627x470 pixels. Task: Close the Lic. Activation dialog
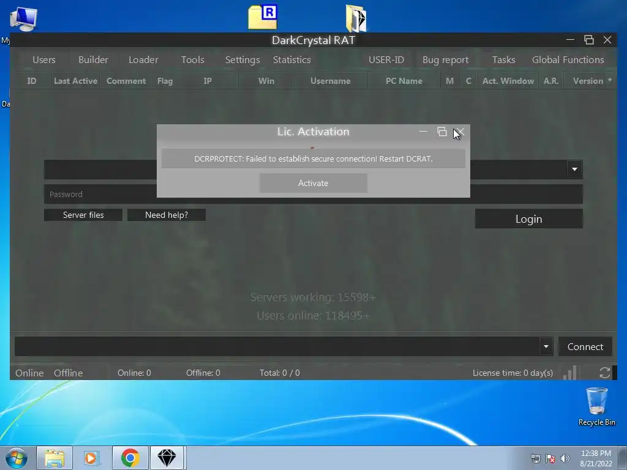pyautogui.click(x=460, y=132)
